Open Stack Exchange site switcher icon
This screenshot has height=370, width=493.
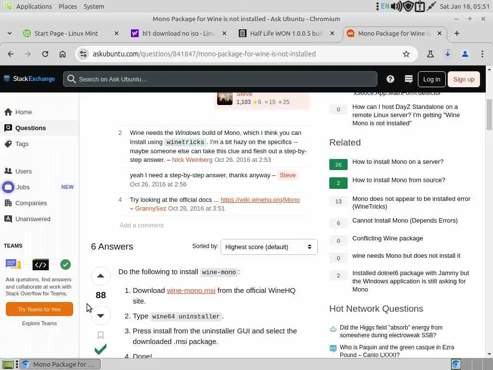tap(408, 79)
